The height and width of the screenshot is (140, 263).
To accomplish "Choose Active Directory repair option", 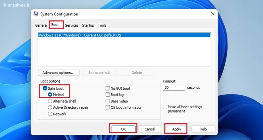I will (x=50, y=108).
